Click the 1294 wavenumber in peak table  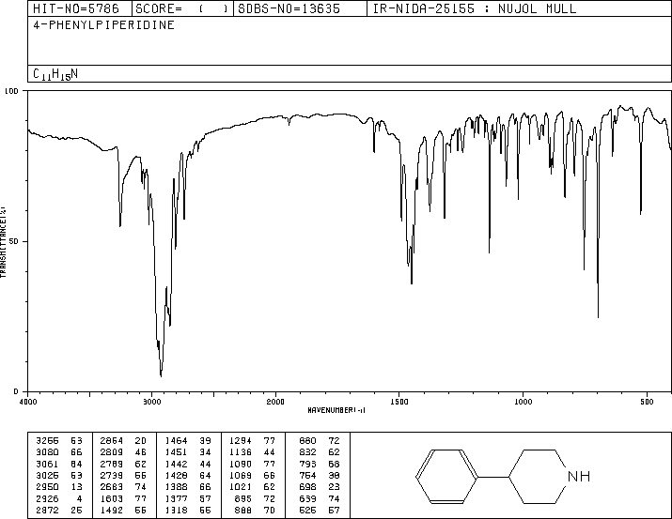pyautogui.click(x=241, y=441)
